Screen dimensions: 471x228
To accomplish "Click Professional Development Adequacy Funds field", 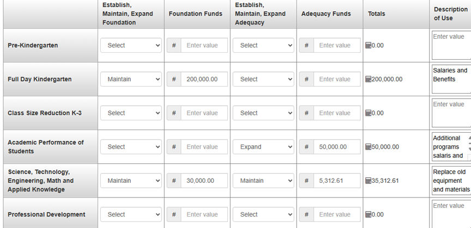I will (x=336, y=214).
